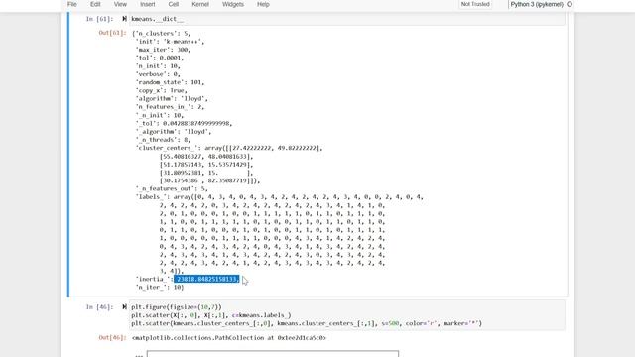Click the 'labels_' array first line
The height and width of the screenshot is (357, 635).
click(x=280, y=197)
